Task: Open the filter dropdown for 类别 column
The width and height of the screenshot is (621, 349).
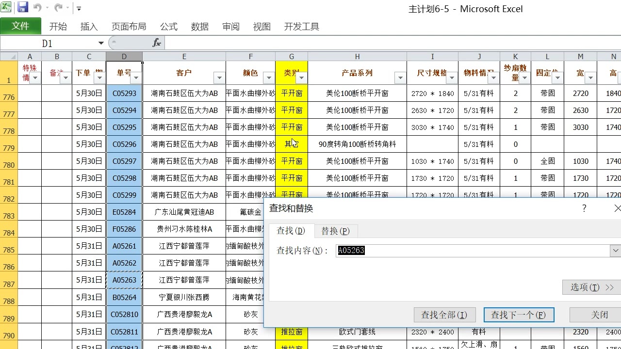Action: pyautogui.click(x=302, y=78)
